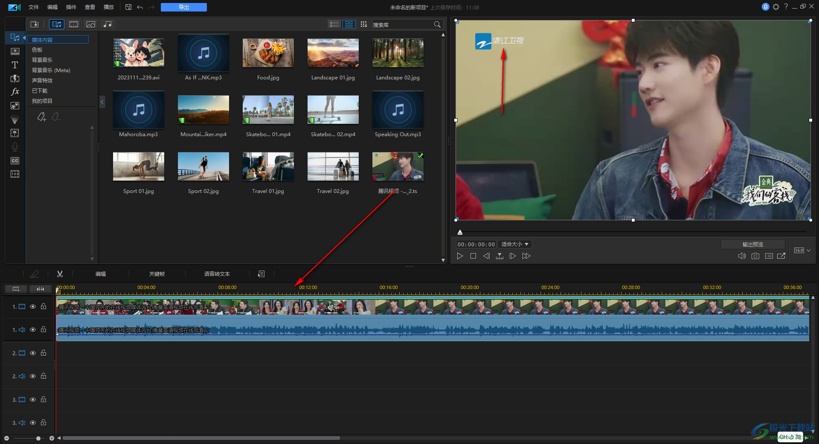Viewport: 819px width, 444px height.
Task: Open the Voice-over microphone room icon
Action: [15, 147]
